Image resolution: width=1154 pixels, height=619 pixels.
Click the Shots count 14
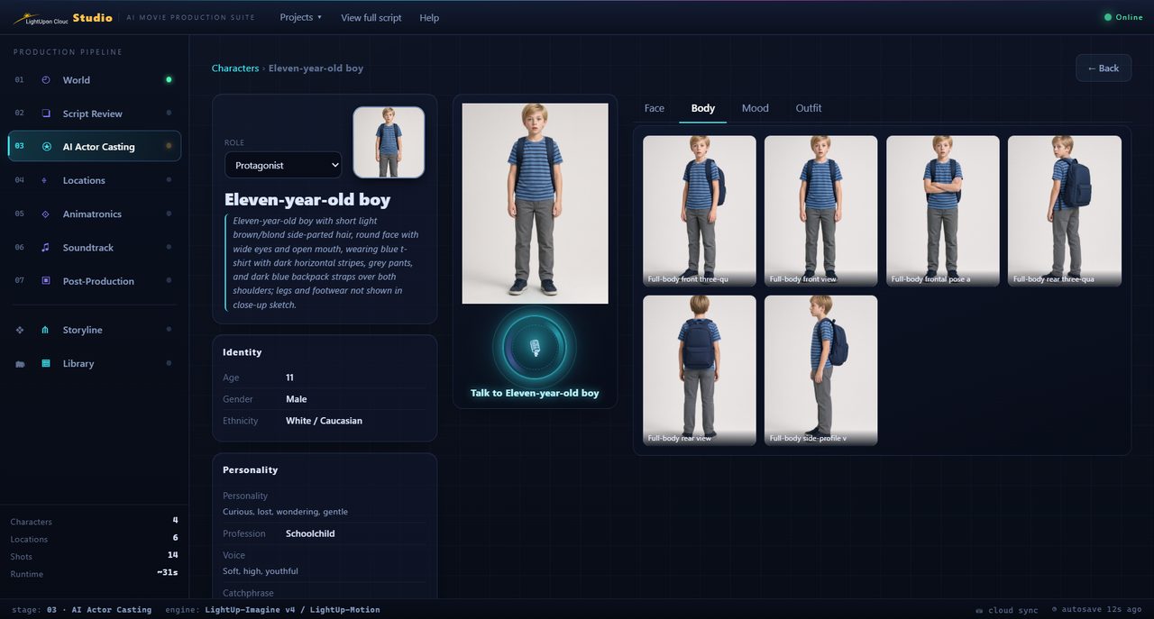coord(173,555)
